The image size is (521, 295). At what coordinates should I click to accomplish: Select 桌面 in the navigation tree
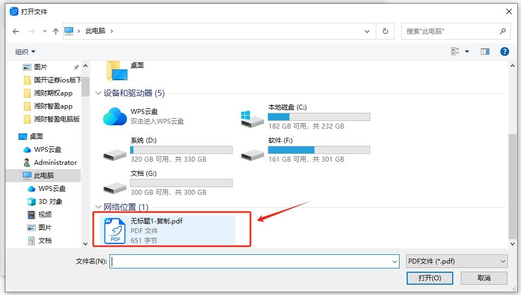point(30,137)
